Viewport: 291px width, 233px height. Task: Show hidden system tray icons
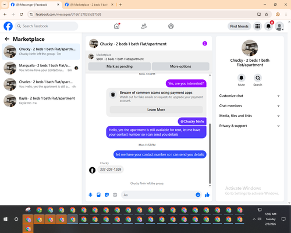coord(254,219)
